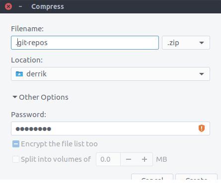Open the .zip archive format dropdown
Screen dimensions: 221x191
click(x=186, y=43)
